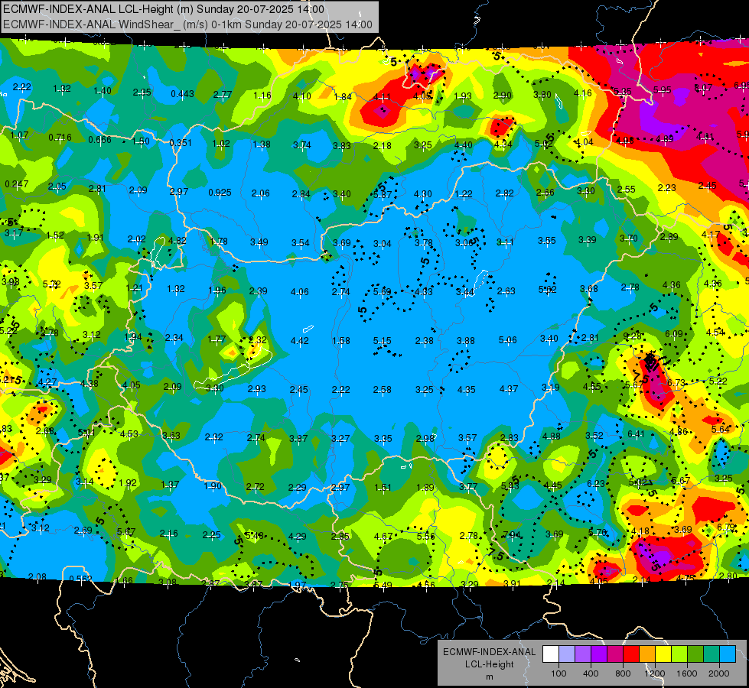The width and height of the screenshot is (749, 688).
Task: Click the legend tick label 800
Action: pos(623,673)
